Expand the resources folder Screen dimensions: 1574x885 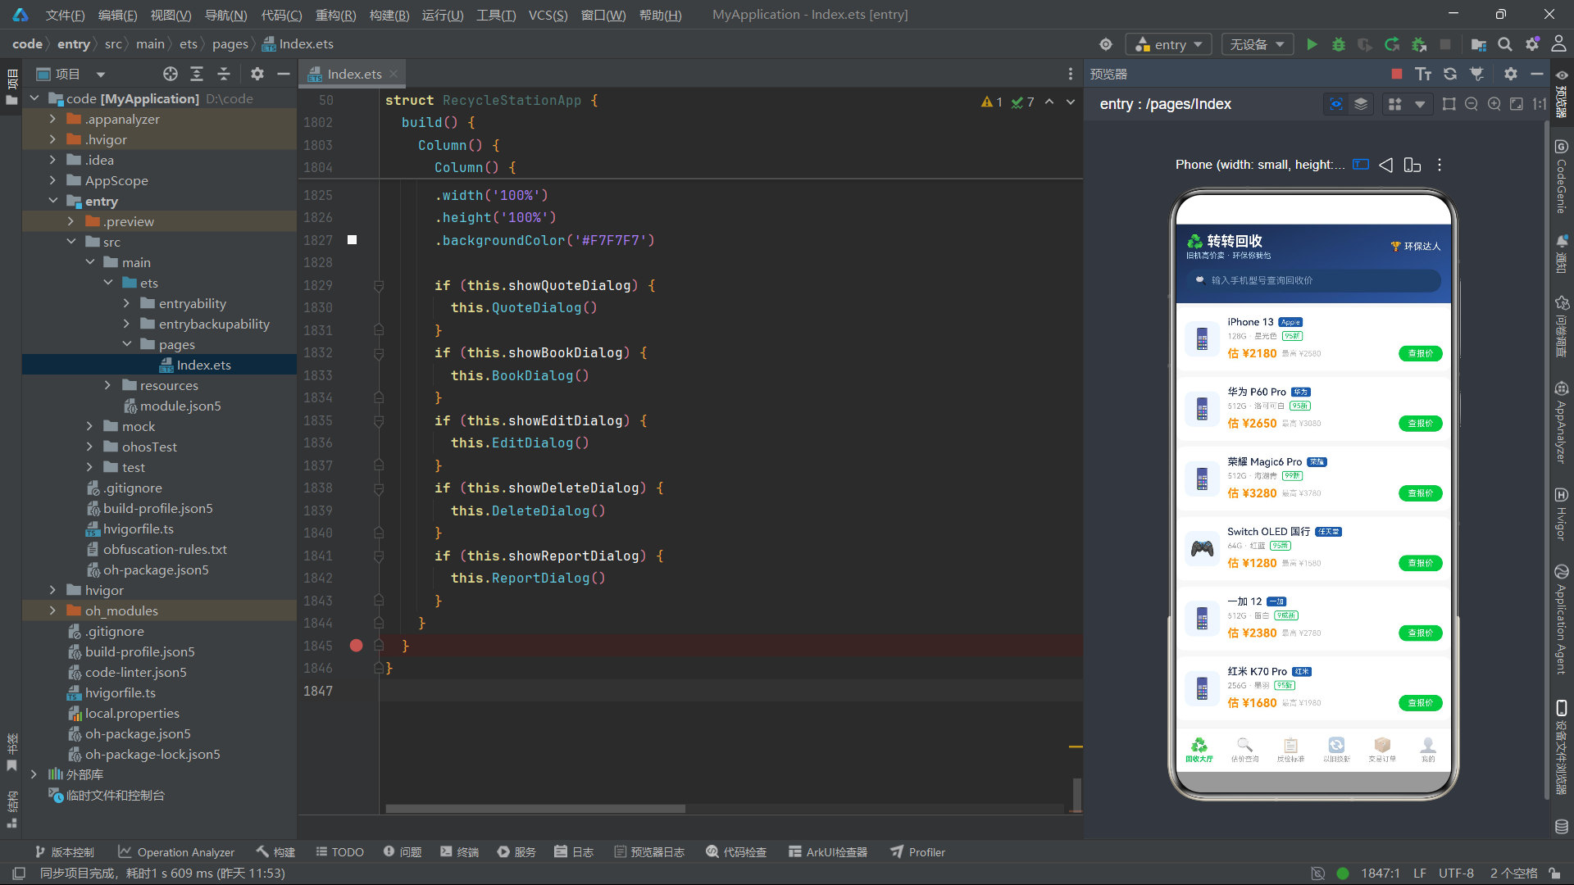(x=107, y=385)
